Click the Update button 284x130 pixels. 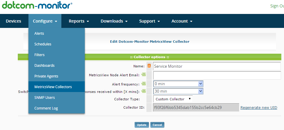coord(142,125)
